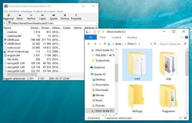The width and height of the screenshot is (192, 123).
Task: Open the Explorer address bar history dropdown
Action: [151, 44]
